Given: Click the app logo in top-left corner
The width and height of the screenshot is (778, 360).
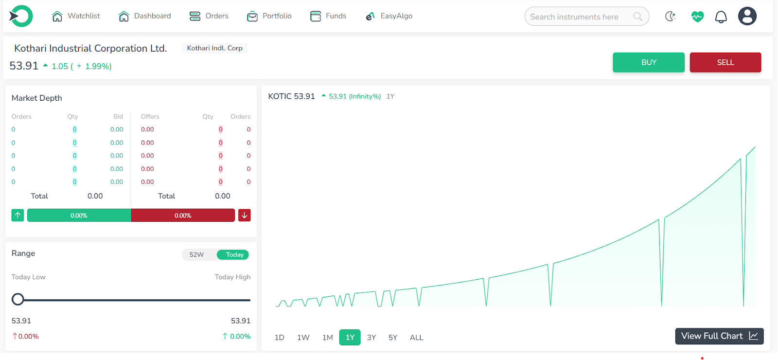Looking at the screenshot, I should click(21, 16).
